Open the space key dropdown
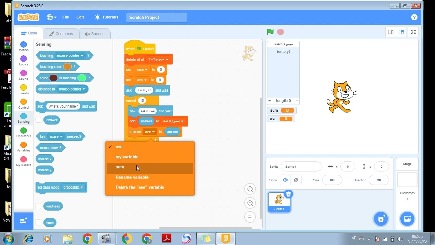 (56, 136)
